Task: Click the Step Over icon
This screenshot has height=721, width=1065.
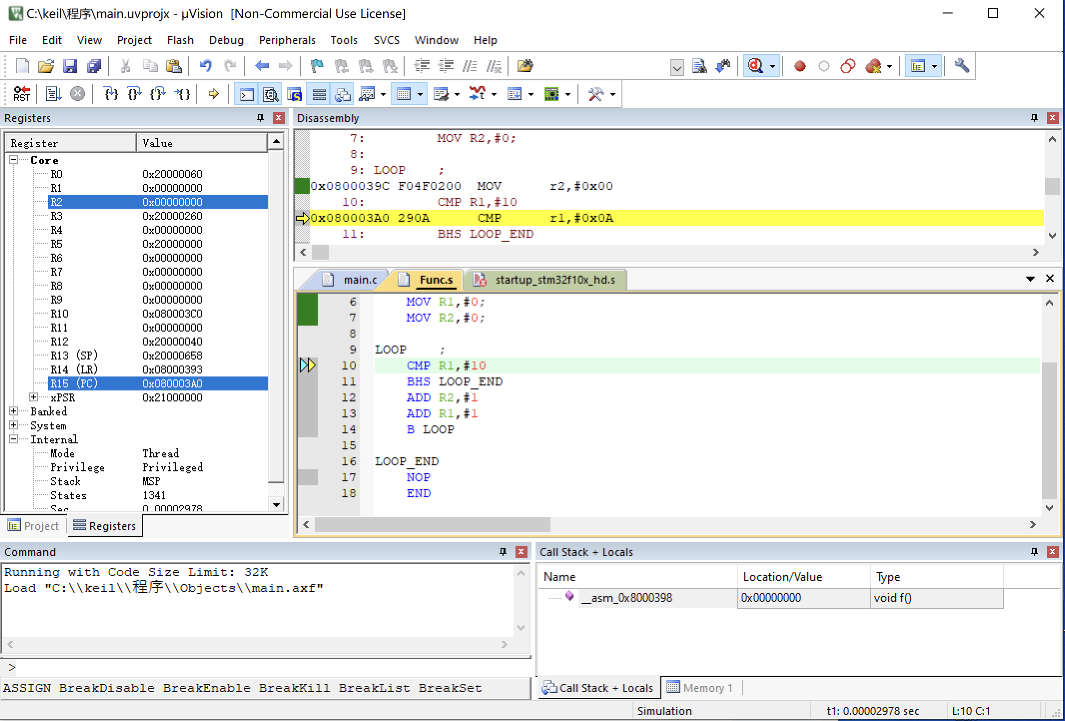Action: point(134,94)
